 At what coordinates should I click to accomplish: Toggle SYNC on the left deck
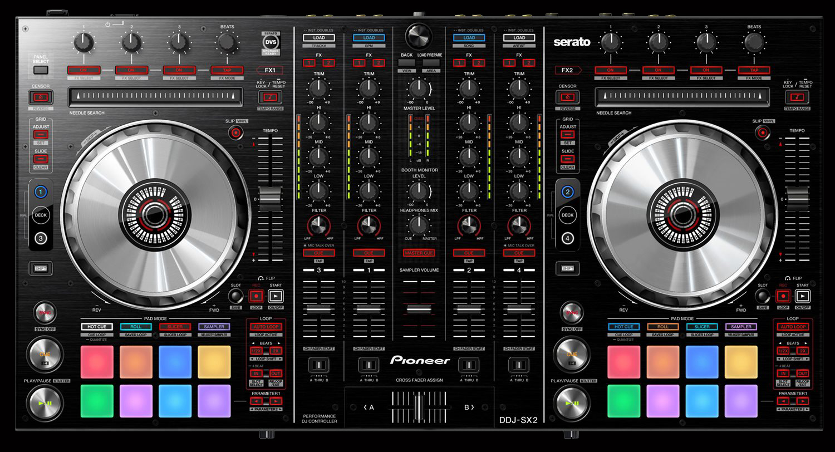[x=45, y=313]
